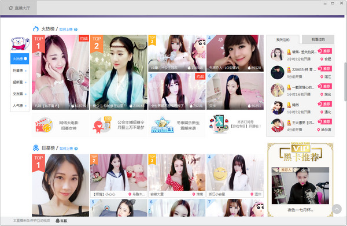Click the help question icon beside 巨星榜
The image size is (347, 226).
[76, 149]
